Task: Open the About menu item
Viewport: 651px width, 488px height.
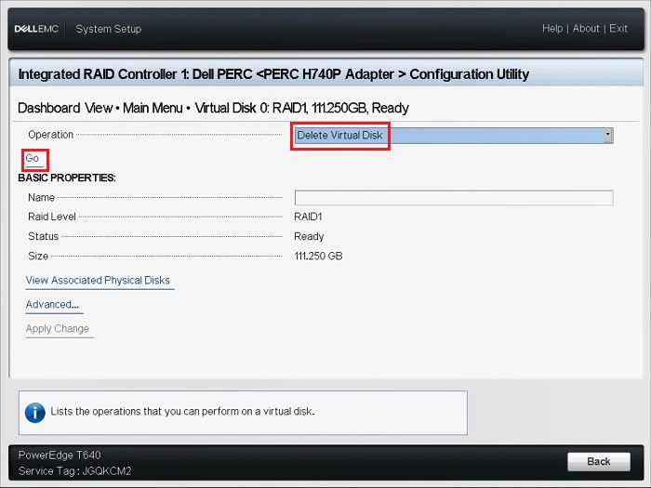Action: click(586, 28)
